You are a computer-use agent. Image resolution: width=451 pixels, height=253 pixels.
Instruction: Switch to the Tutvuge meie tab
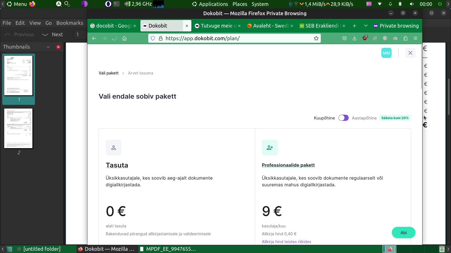click(x=218, y=26)
